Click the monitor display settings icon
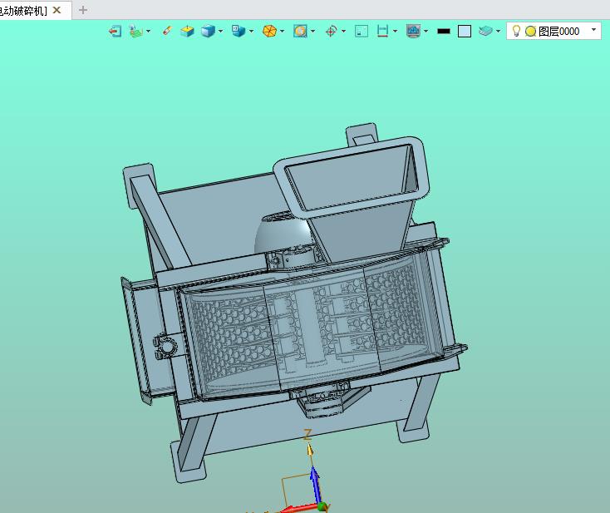 (x=413, y=31)
